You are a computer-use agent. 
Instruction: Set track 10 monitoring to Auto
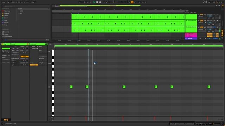click(x=201, y=21)
